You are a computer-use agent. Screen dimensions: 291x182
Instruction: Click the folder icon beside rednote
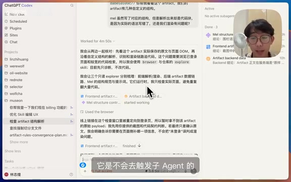(6, 80)
